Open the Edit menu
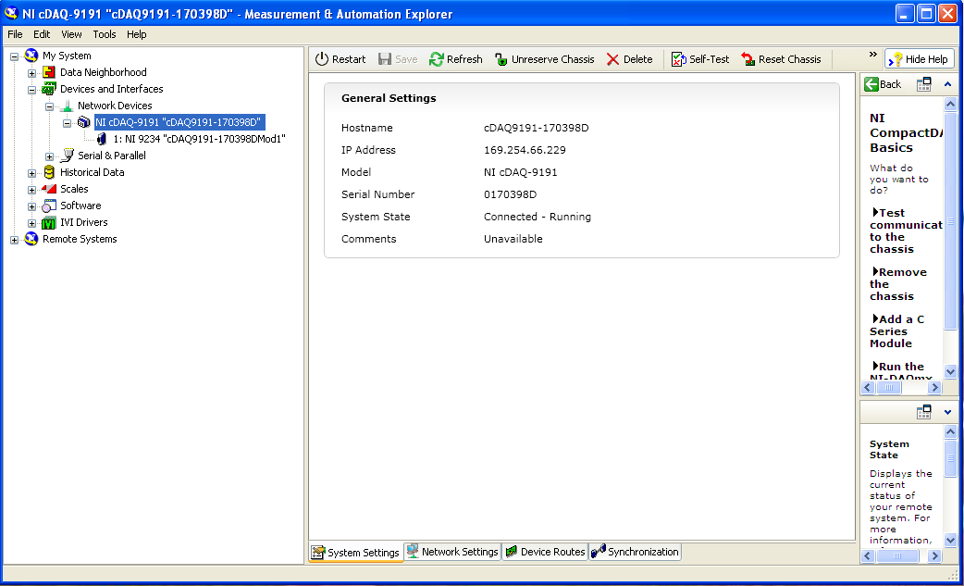Viewport: 964px width, 586px height. [x=42, y=34]
